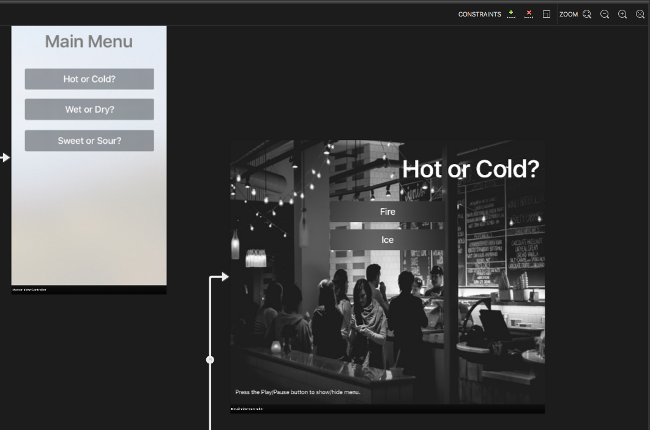Select the Fire button
650x430 pixels.
click(x=387, y=212)
